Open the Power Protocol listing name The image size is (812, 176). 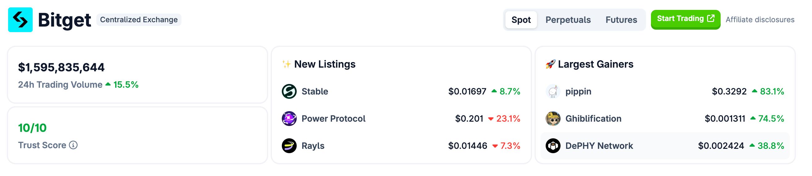[333, 119]
